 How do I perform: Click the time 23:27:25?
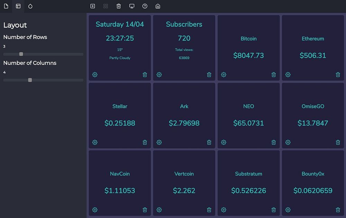click(x=120, y=38)
